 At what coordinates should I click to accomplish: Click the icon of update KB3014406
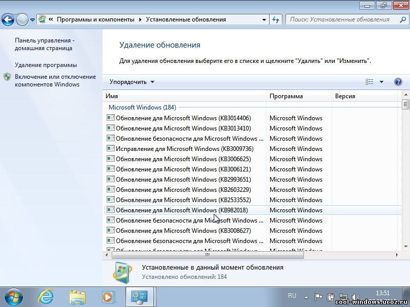[x=111, y=118]
